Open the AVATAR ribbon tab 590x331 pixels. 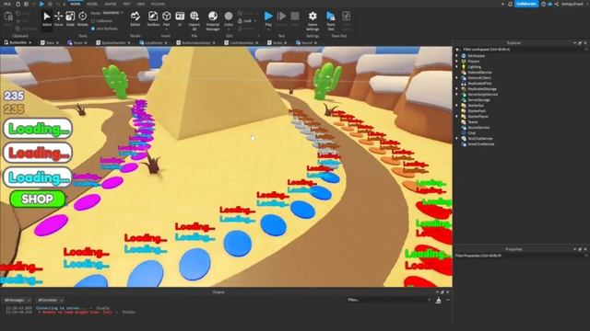point(111,4)
